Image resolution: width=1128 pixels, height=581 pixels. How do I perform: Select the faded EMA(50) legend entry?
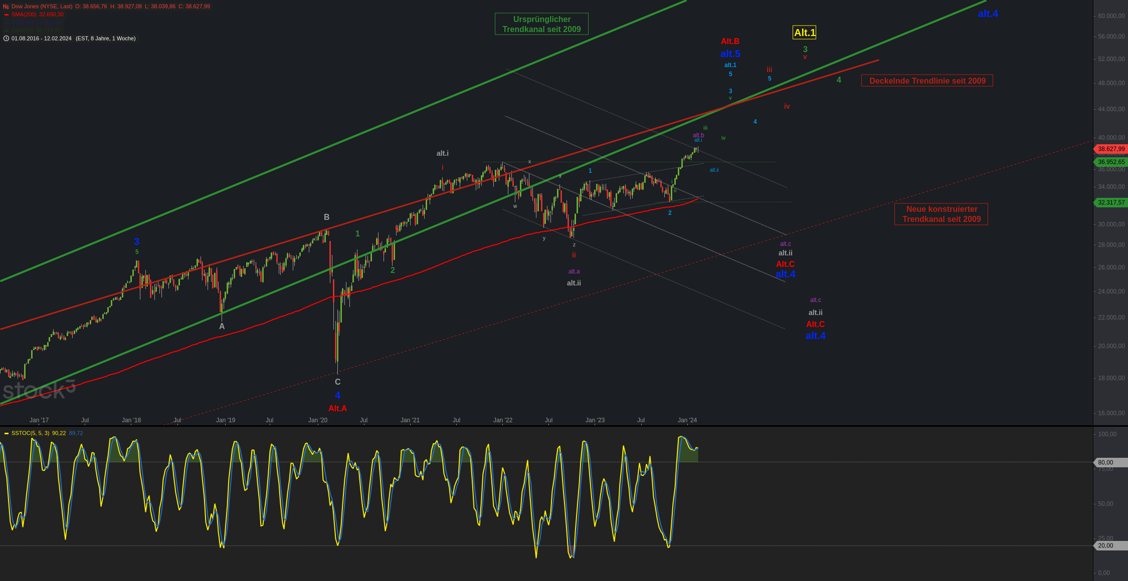pos(37,23)
